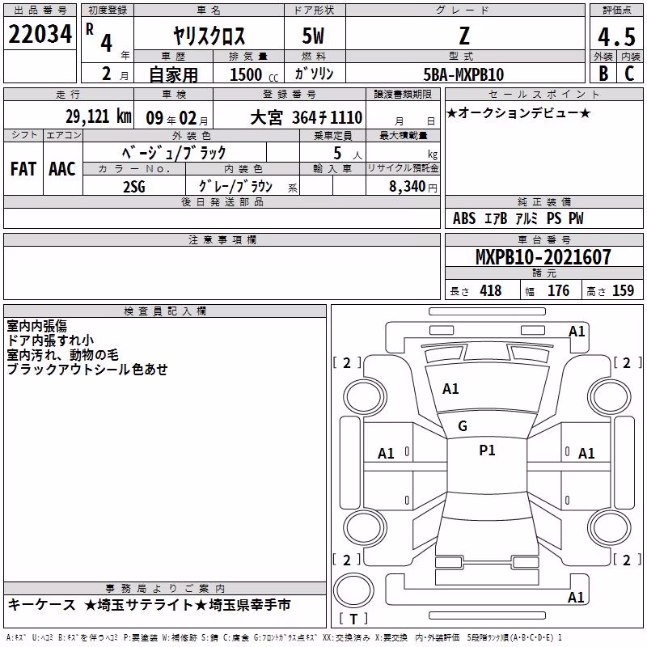Click the リサイクル預託金 label
The height and width of the screenshot is (647, 647).
coord(403,168)
